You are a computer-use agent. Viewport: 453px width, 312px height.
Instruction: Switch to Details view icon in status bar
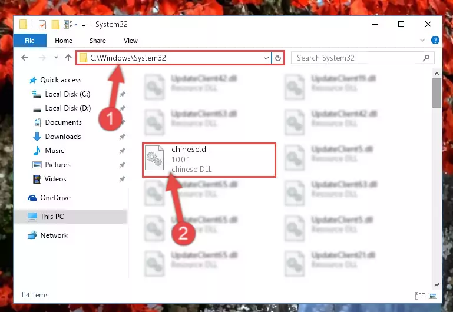[x=420, y=296]
